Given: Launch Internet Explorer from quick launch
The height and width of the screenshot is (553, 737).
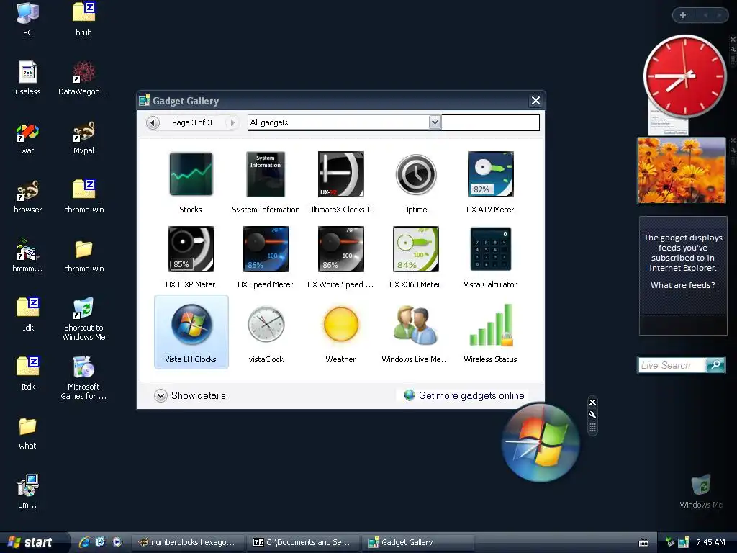Looking at the screenshot, I should [x=85, y=542].
